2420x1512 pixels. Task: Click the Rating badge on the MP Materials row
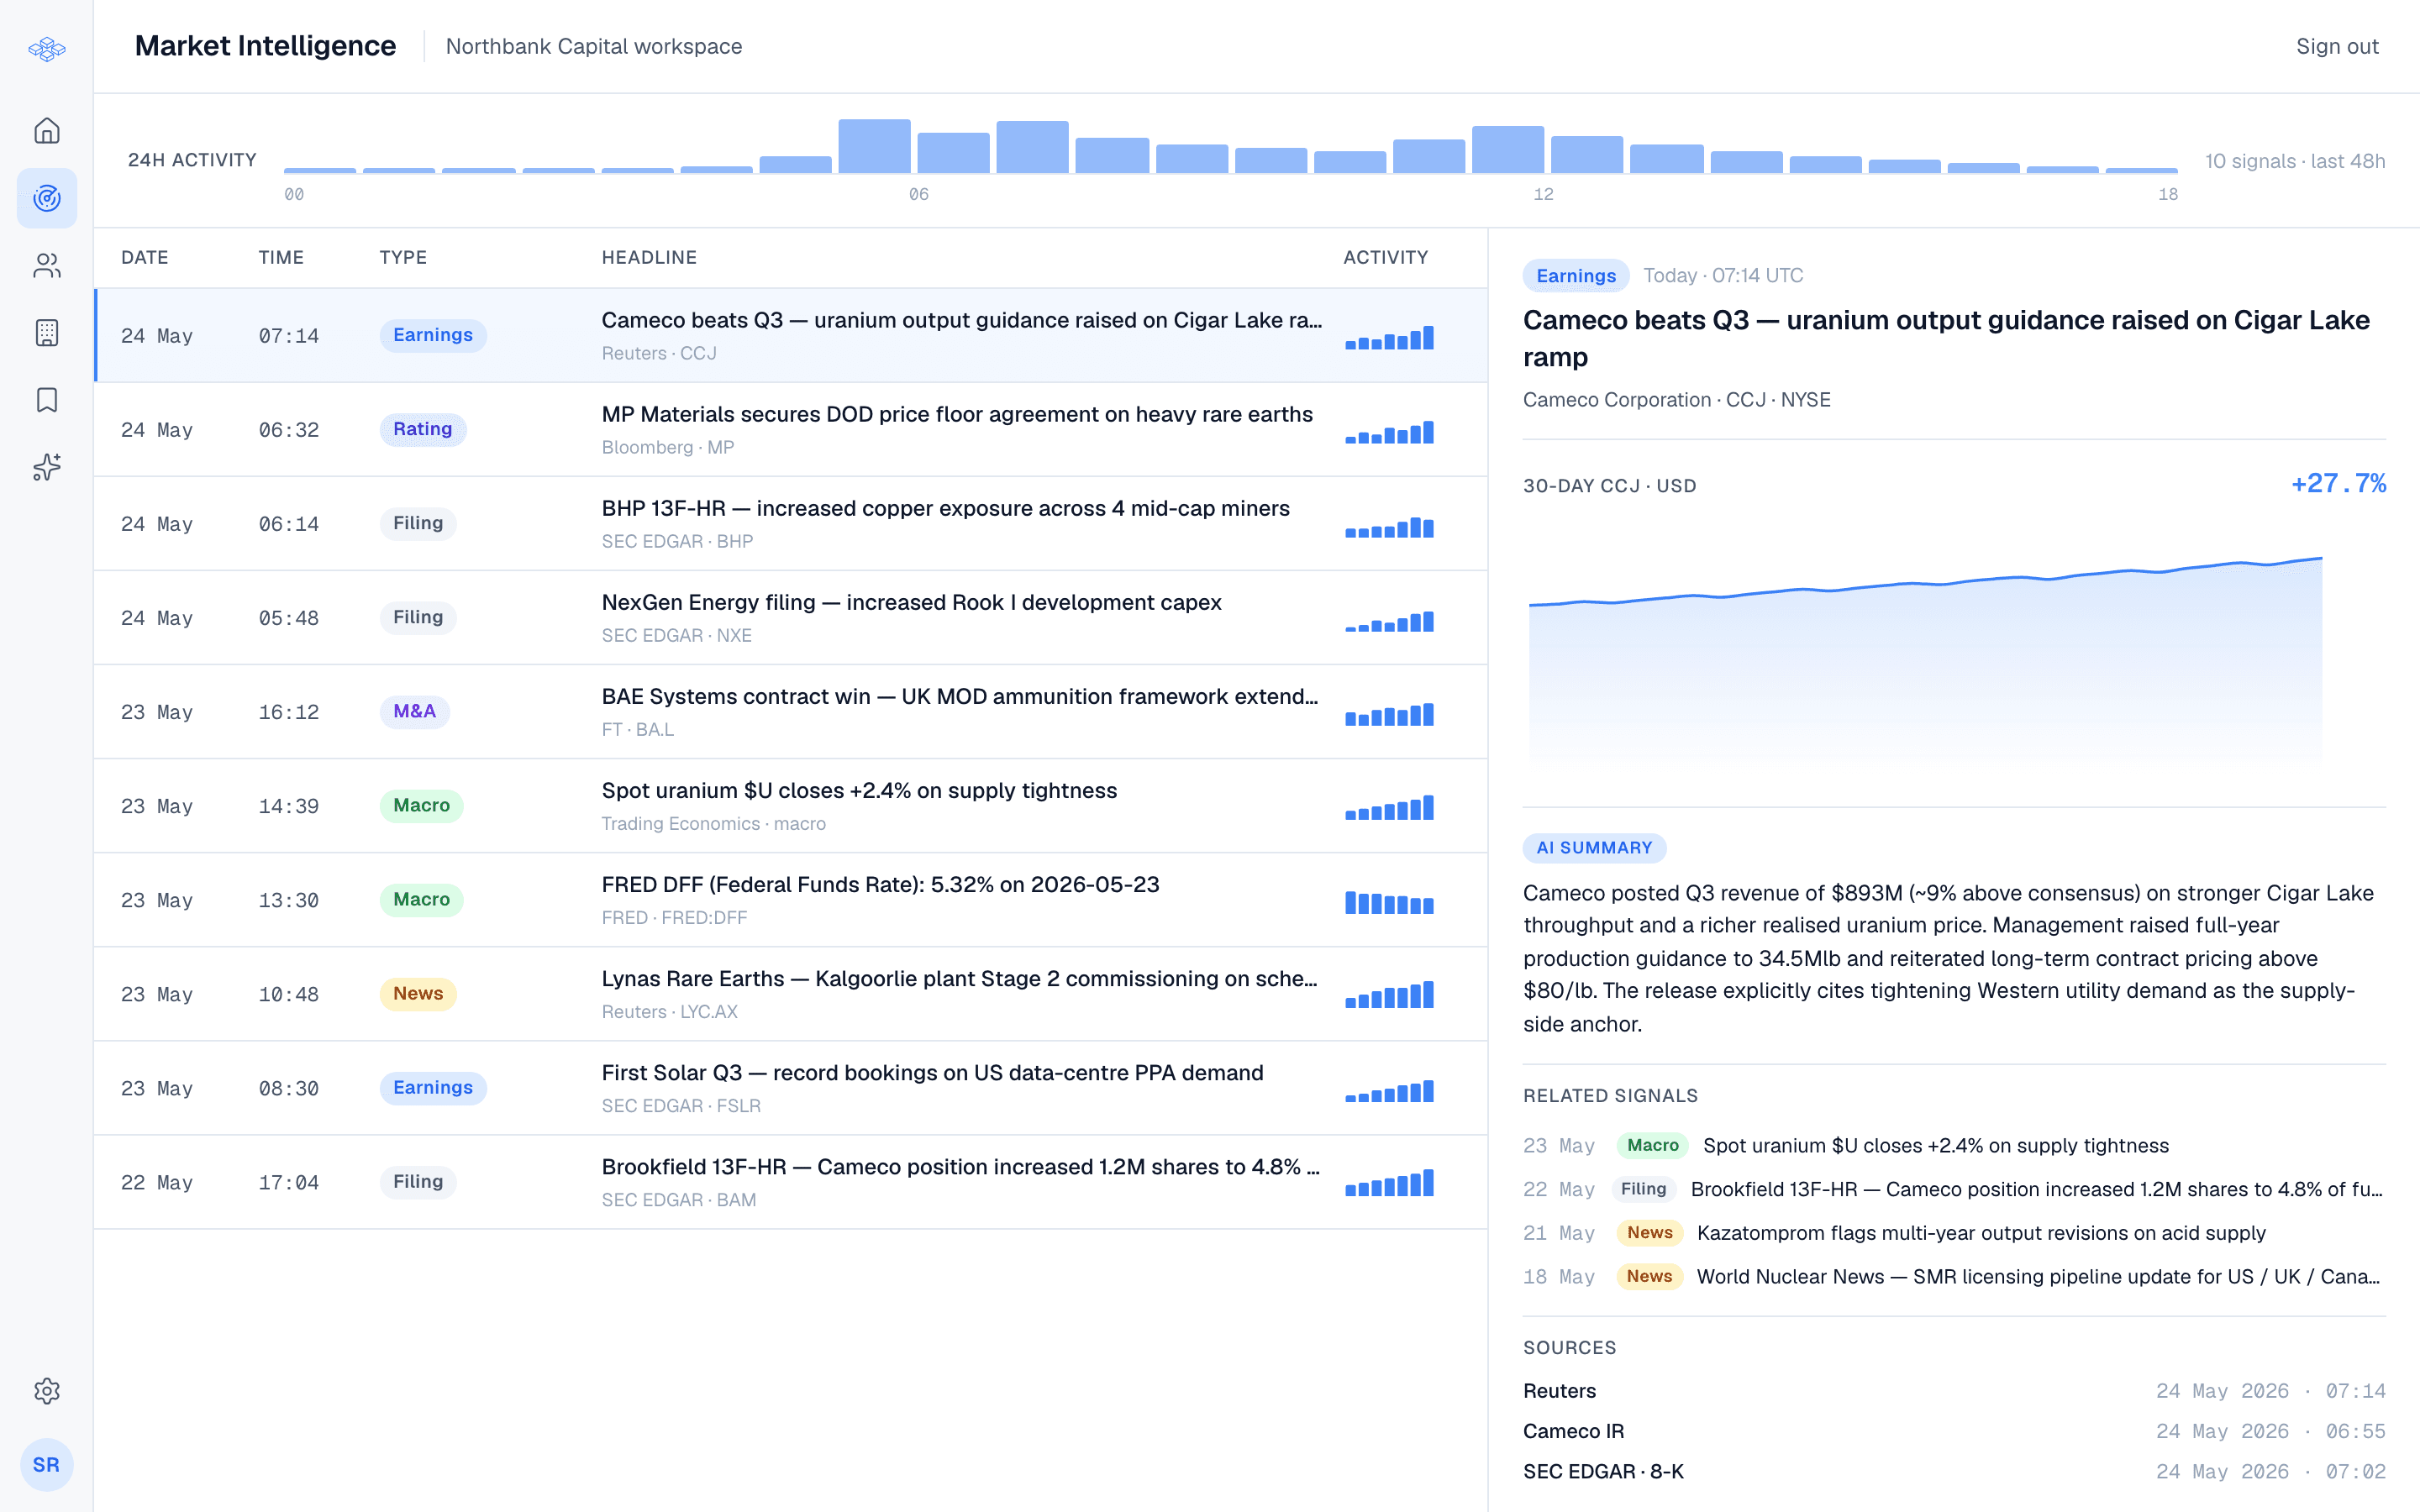[422, 429]
